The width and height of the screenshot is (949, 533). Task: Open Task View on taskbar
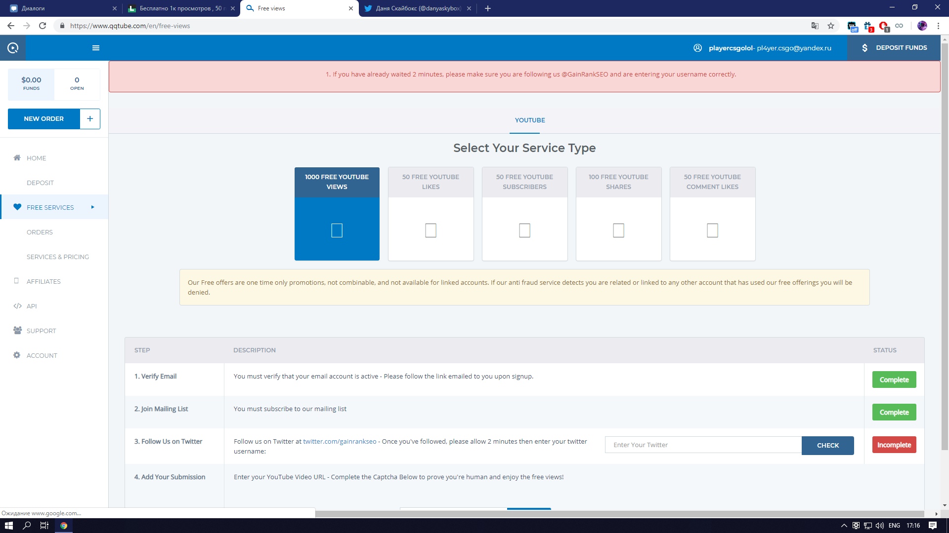44,526
